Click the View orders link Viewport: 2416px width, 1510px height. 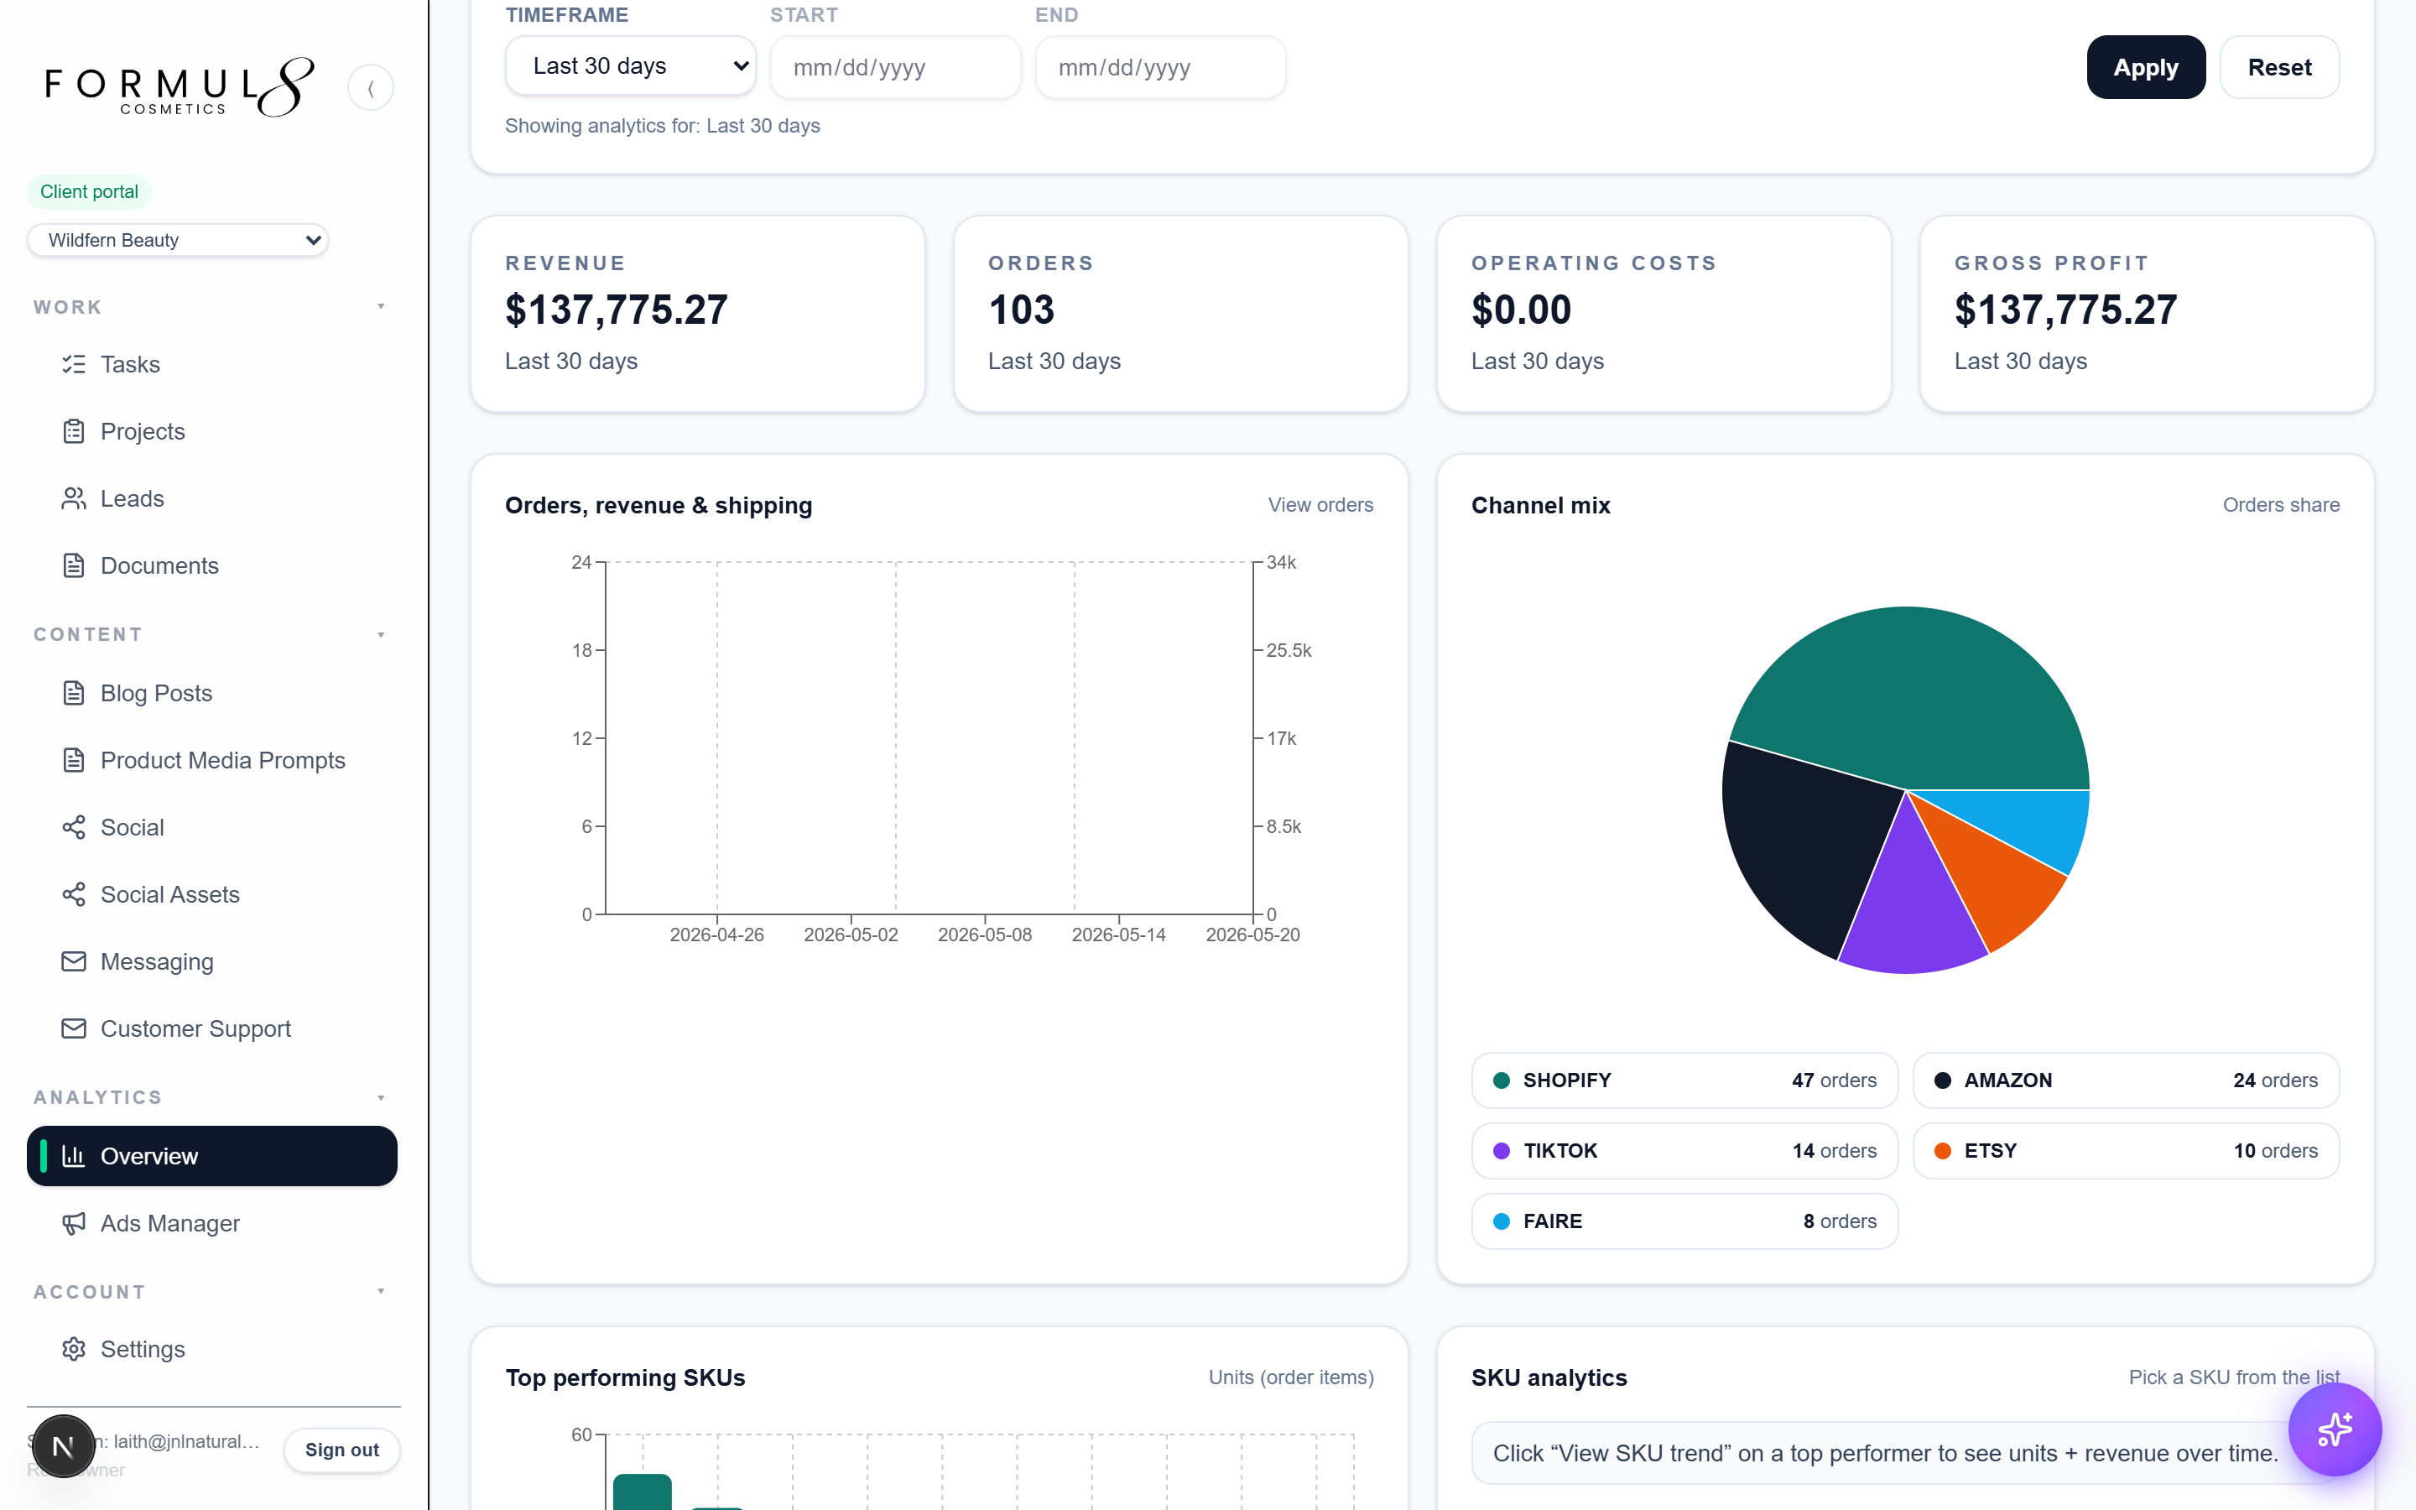point(1320,504)
